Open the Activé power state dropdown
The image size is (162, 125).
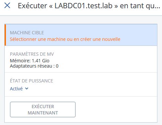tap(19, 89)
